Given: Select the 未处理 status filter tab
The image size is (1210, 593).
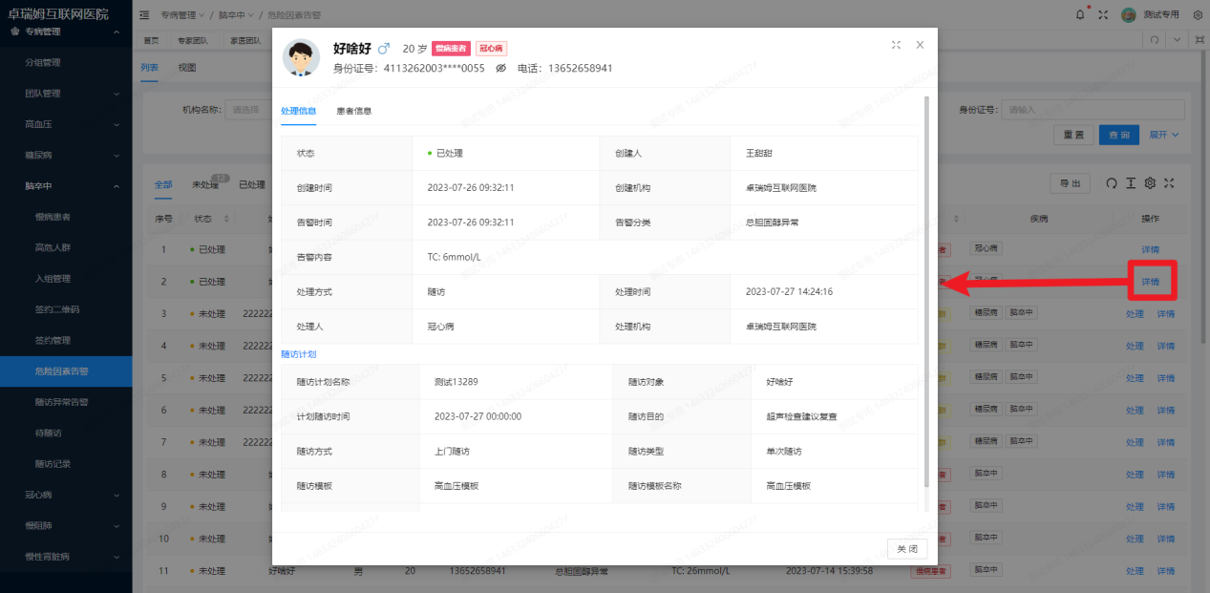Looking at the screenshot, I should (x=205, y=184).
